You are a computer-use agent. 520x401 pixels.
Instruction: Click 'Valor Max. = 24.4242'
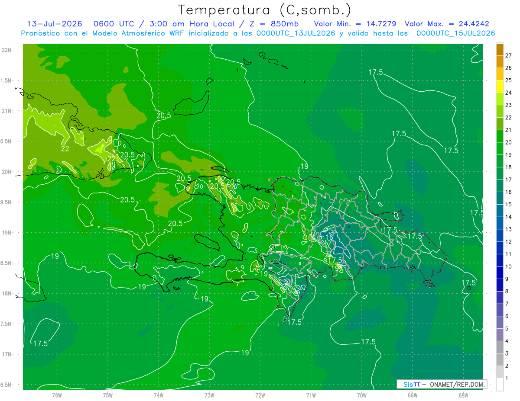pos(447,24)
